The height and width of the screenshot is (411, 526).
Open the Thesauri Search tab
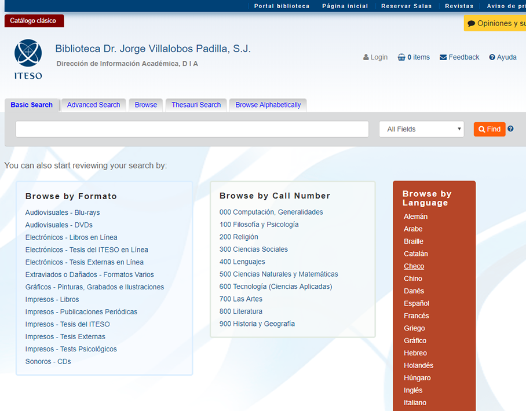click(196, 105)
